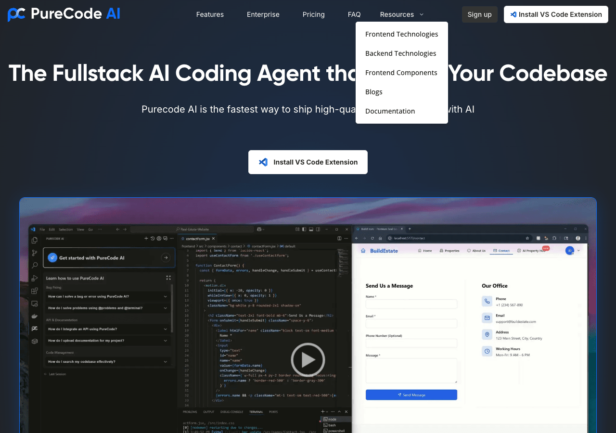Choose Backend Technologies from Resources menu
This screenshot has width=616, height=433.
point(402,53)
